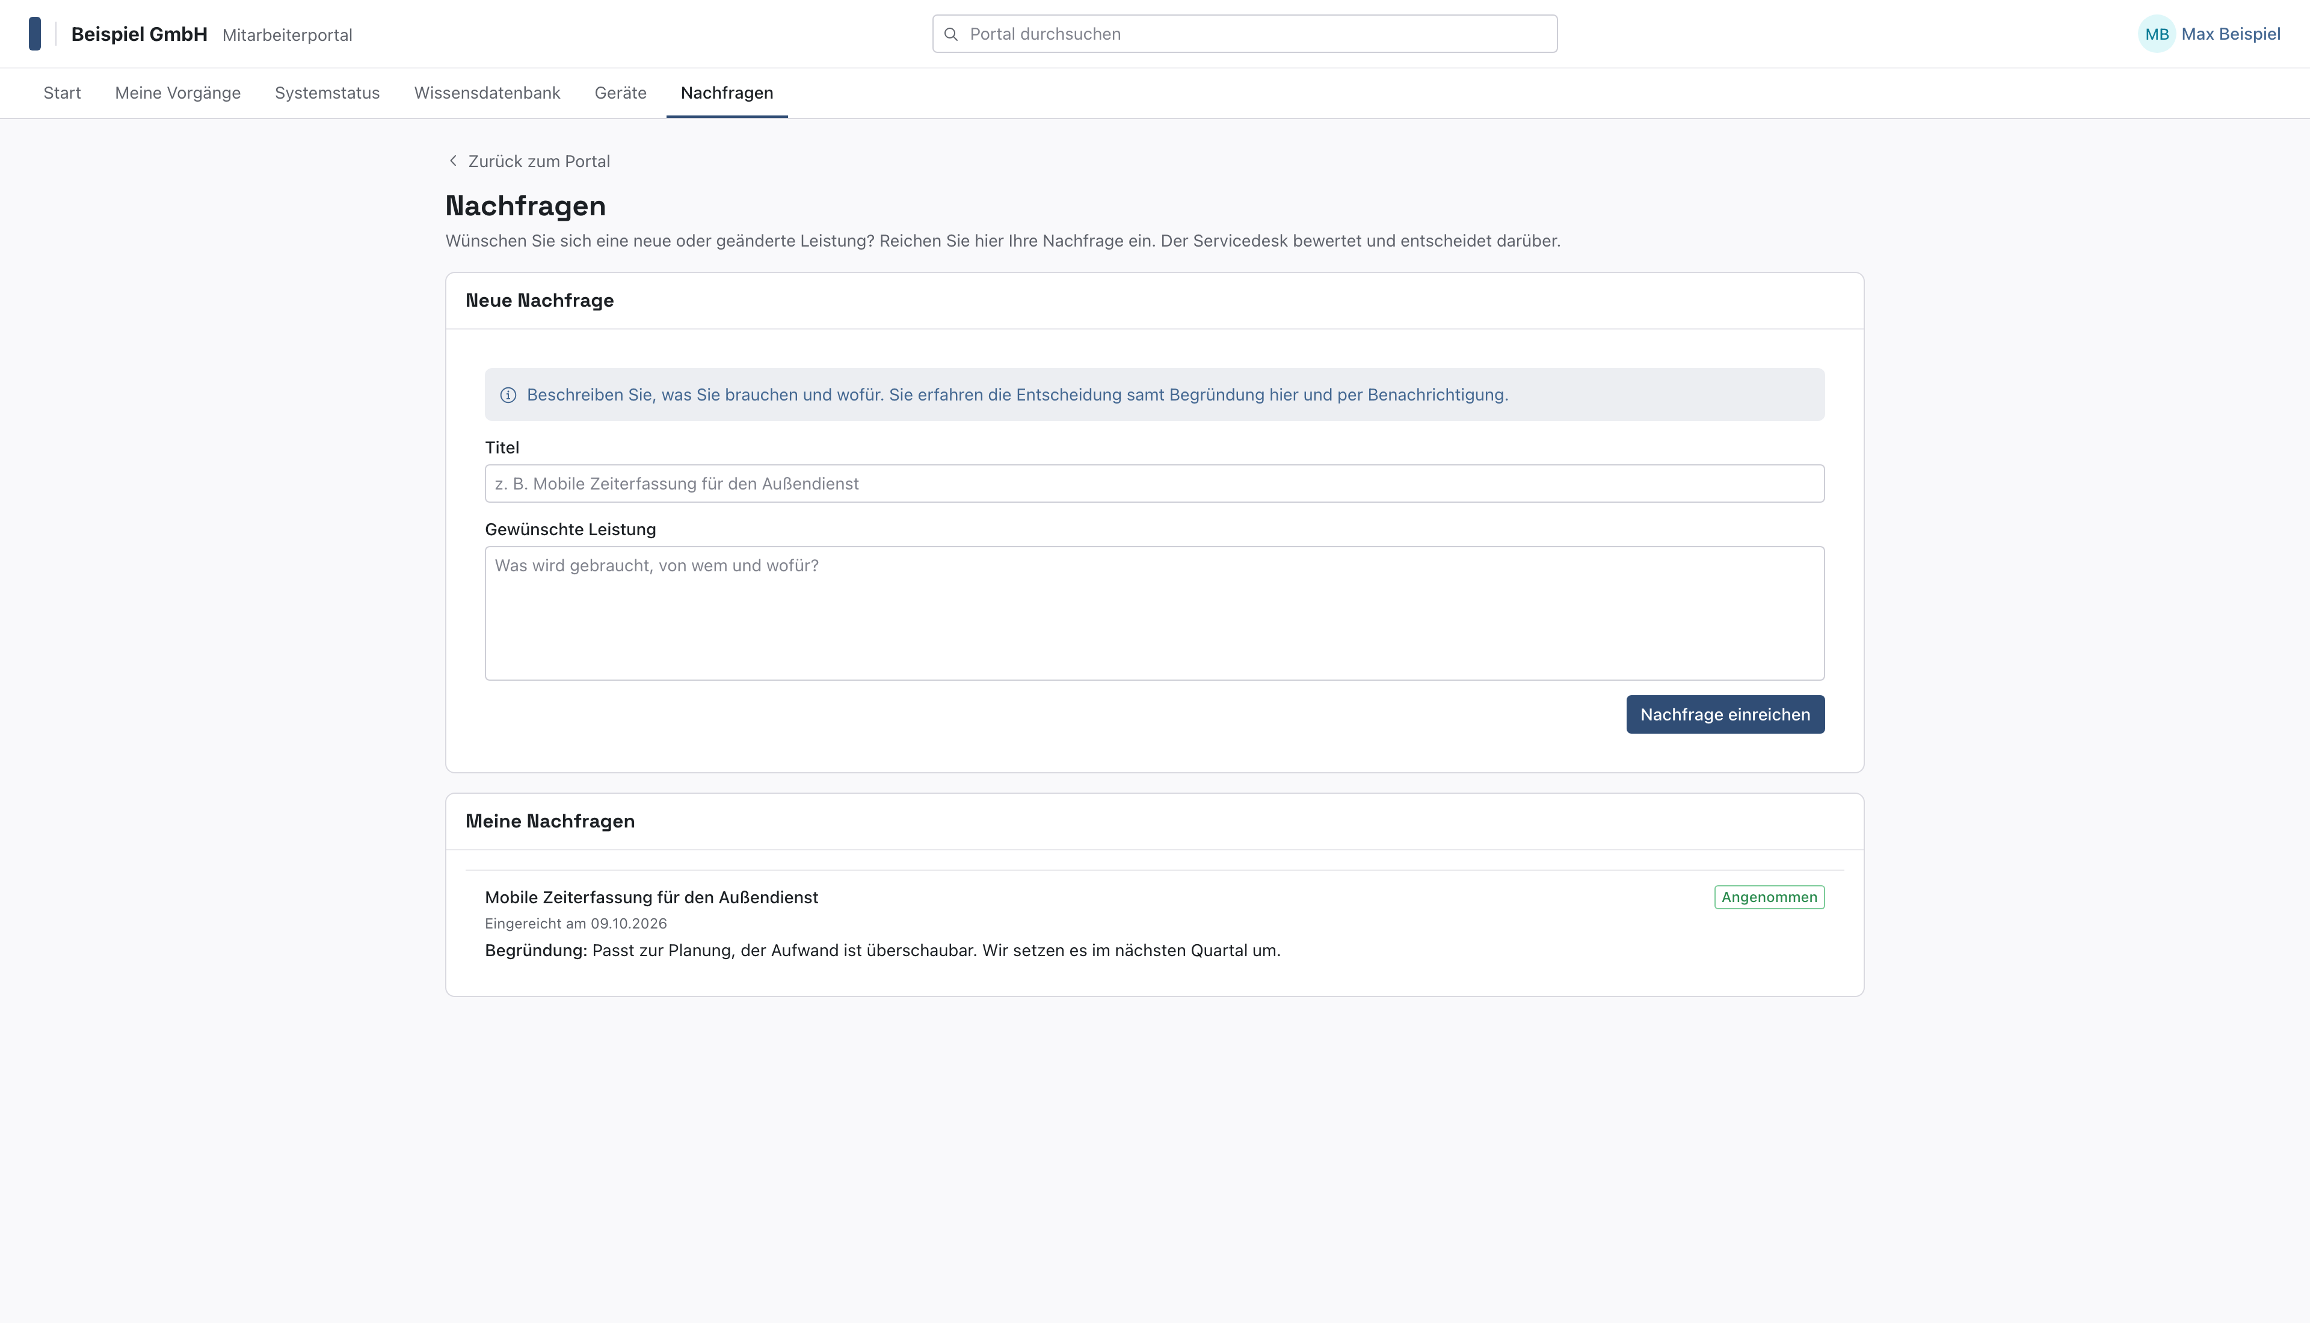Open the Mobile Zeiterfassung für den Außendienst request
Image resolution: width=2310 pixels, height=1323 pixels.
coord(651,897)
